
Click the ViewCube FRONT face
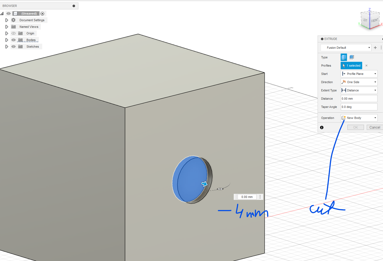coord(374,21)
